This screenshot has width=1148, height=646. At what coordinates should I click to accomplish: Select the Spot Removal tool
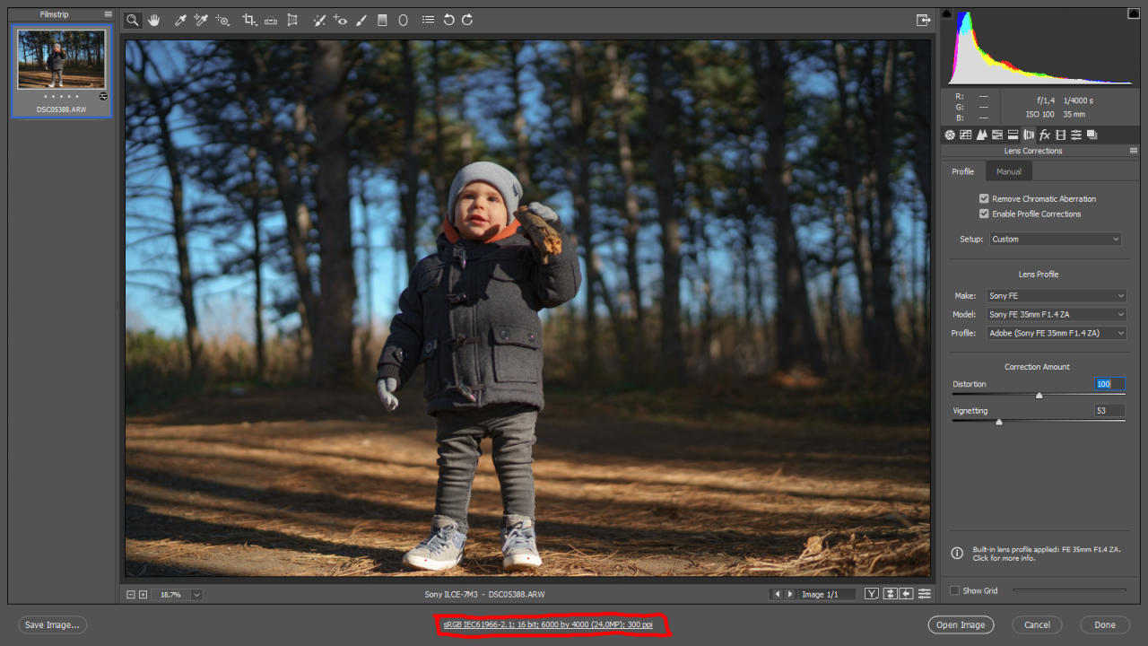pyautogui.click(x=319, y=20)
